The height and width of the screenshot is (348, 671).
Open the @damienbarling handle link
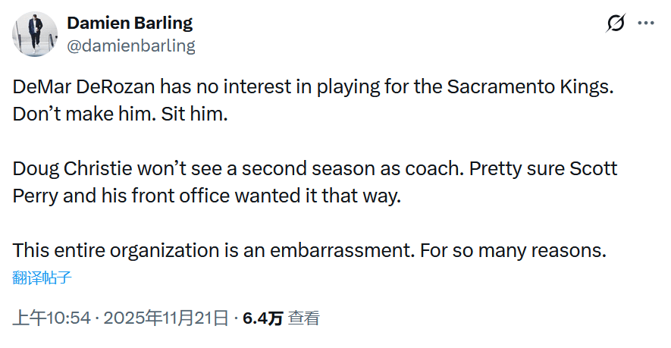pos(131,45)
